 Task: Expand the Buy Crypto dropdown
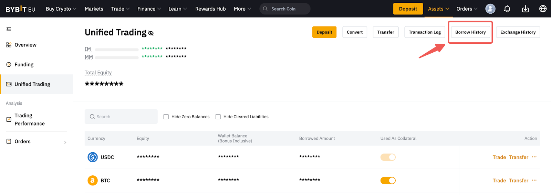click(61, 9)
